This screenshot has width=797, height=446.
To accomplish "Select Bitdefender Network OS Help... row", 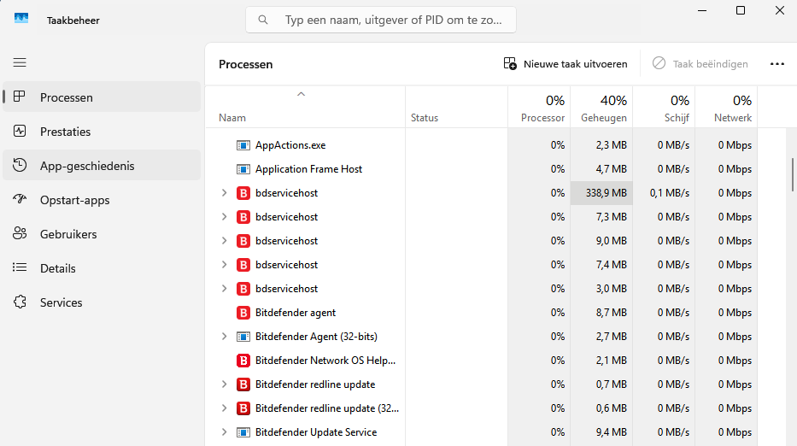I will (481, 360).
